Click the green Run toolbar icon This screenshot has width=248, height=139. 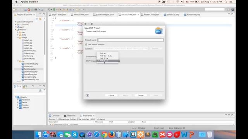click(54, 10)
